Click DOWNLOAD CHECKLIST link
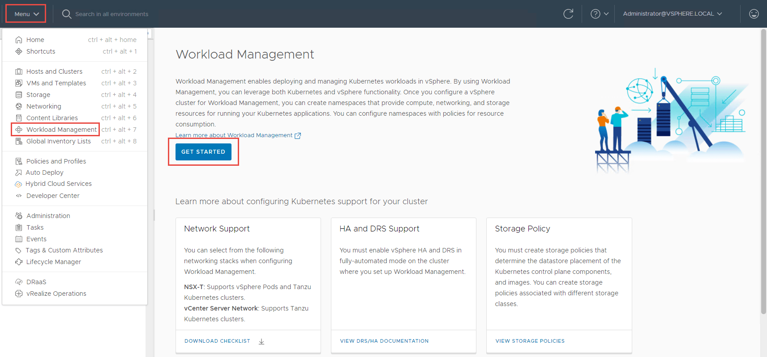The image size is (767, 357). 217,341
